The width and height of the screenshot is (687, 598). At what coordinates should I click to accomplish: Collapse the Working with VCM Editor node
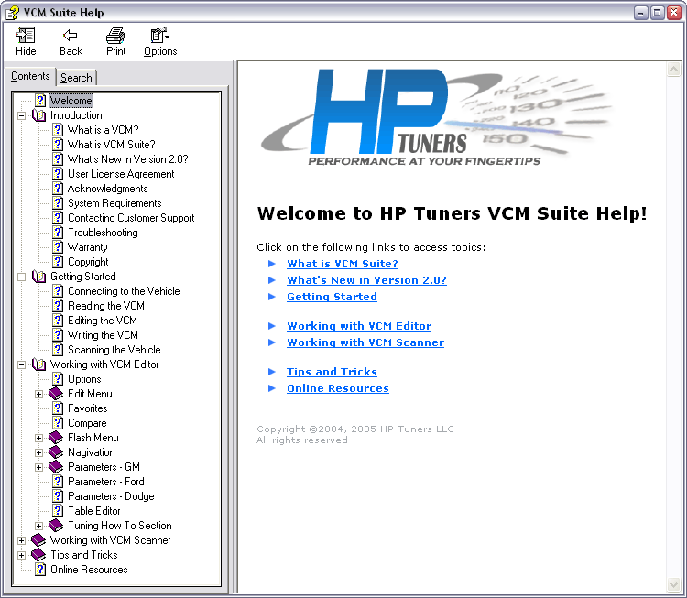point(21,364)
